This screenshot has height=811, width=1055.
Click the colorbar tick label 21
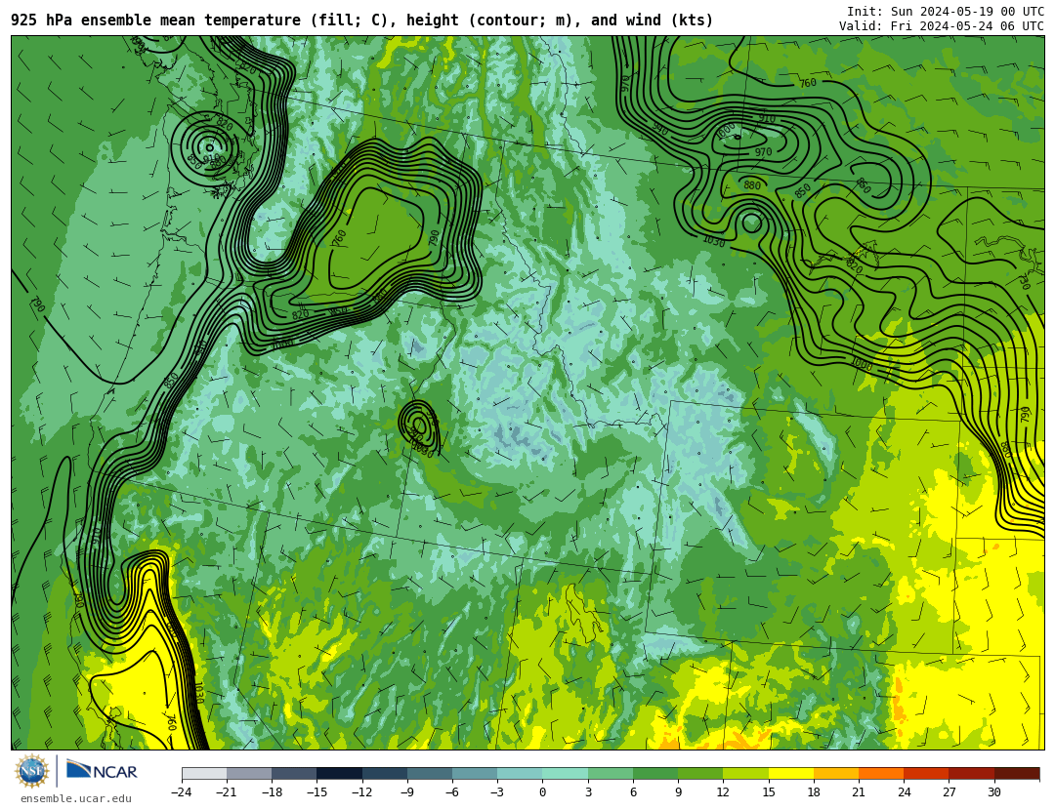click(859, 792)
